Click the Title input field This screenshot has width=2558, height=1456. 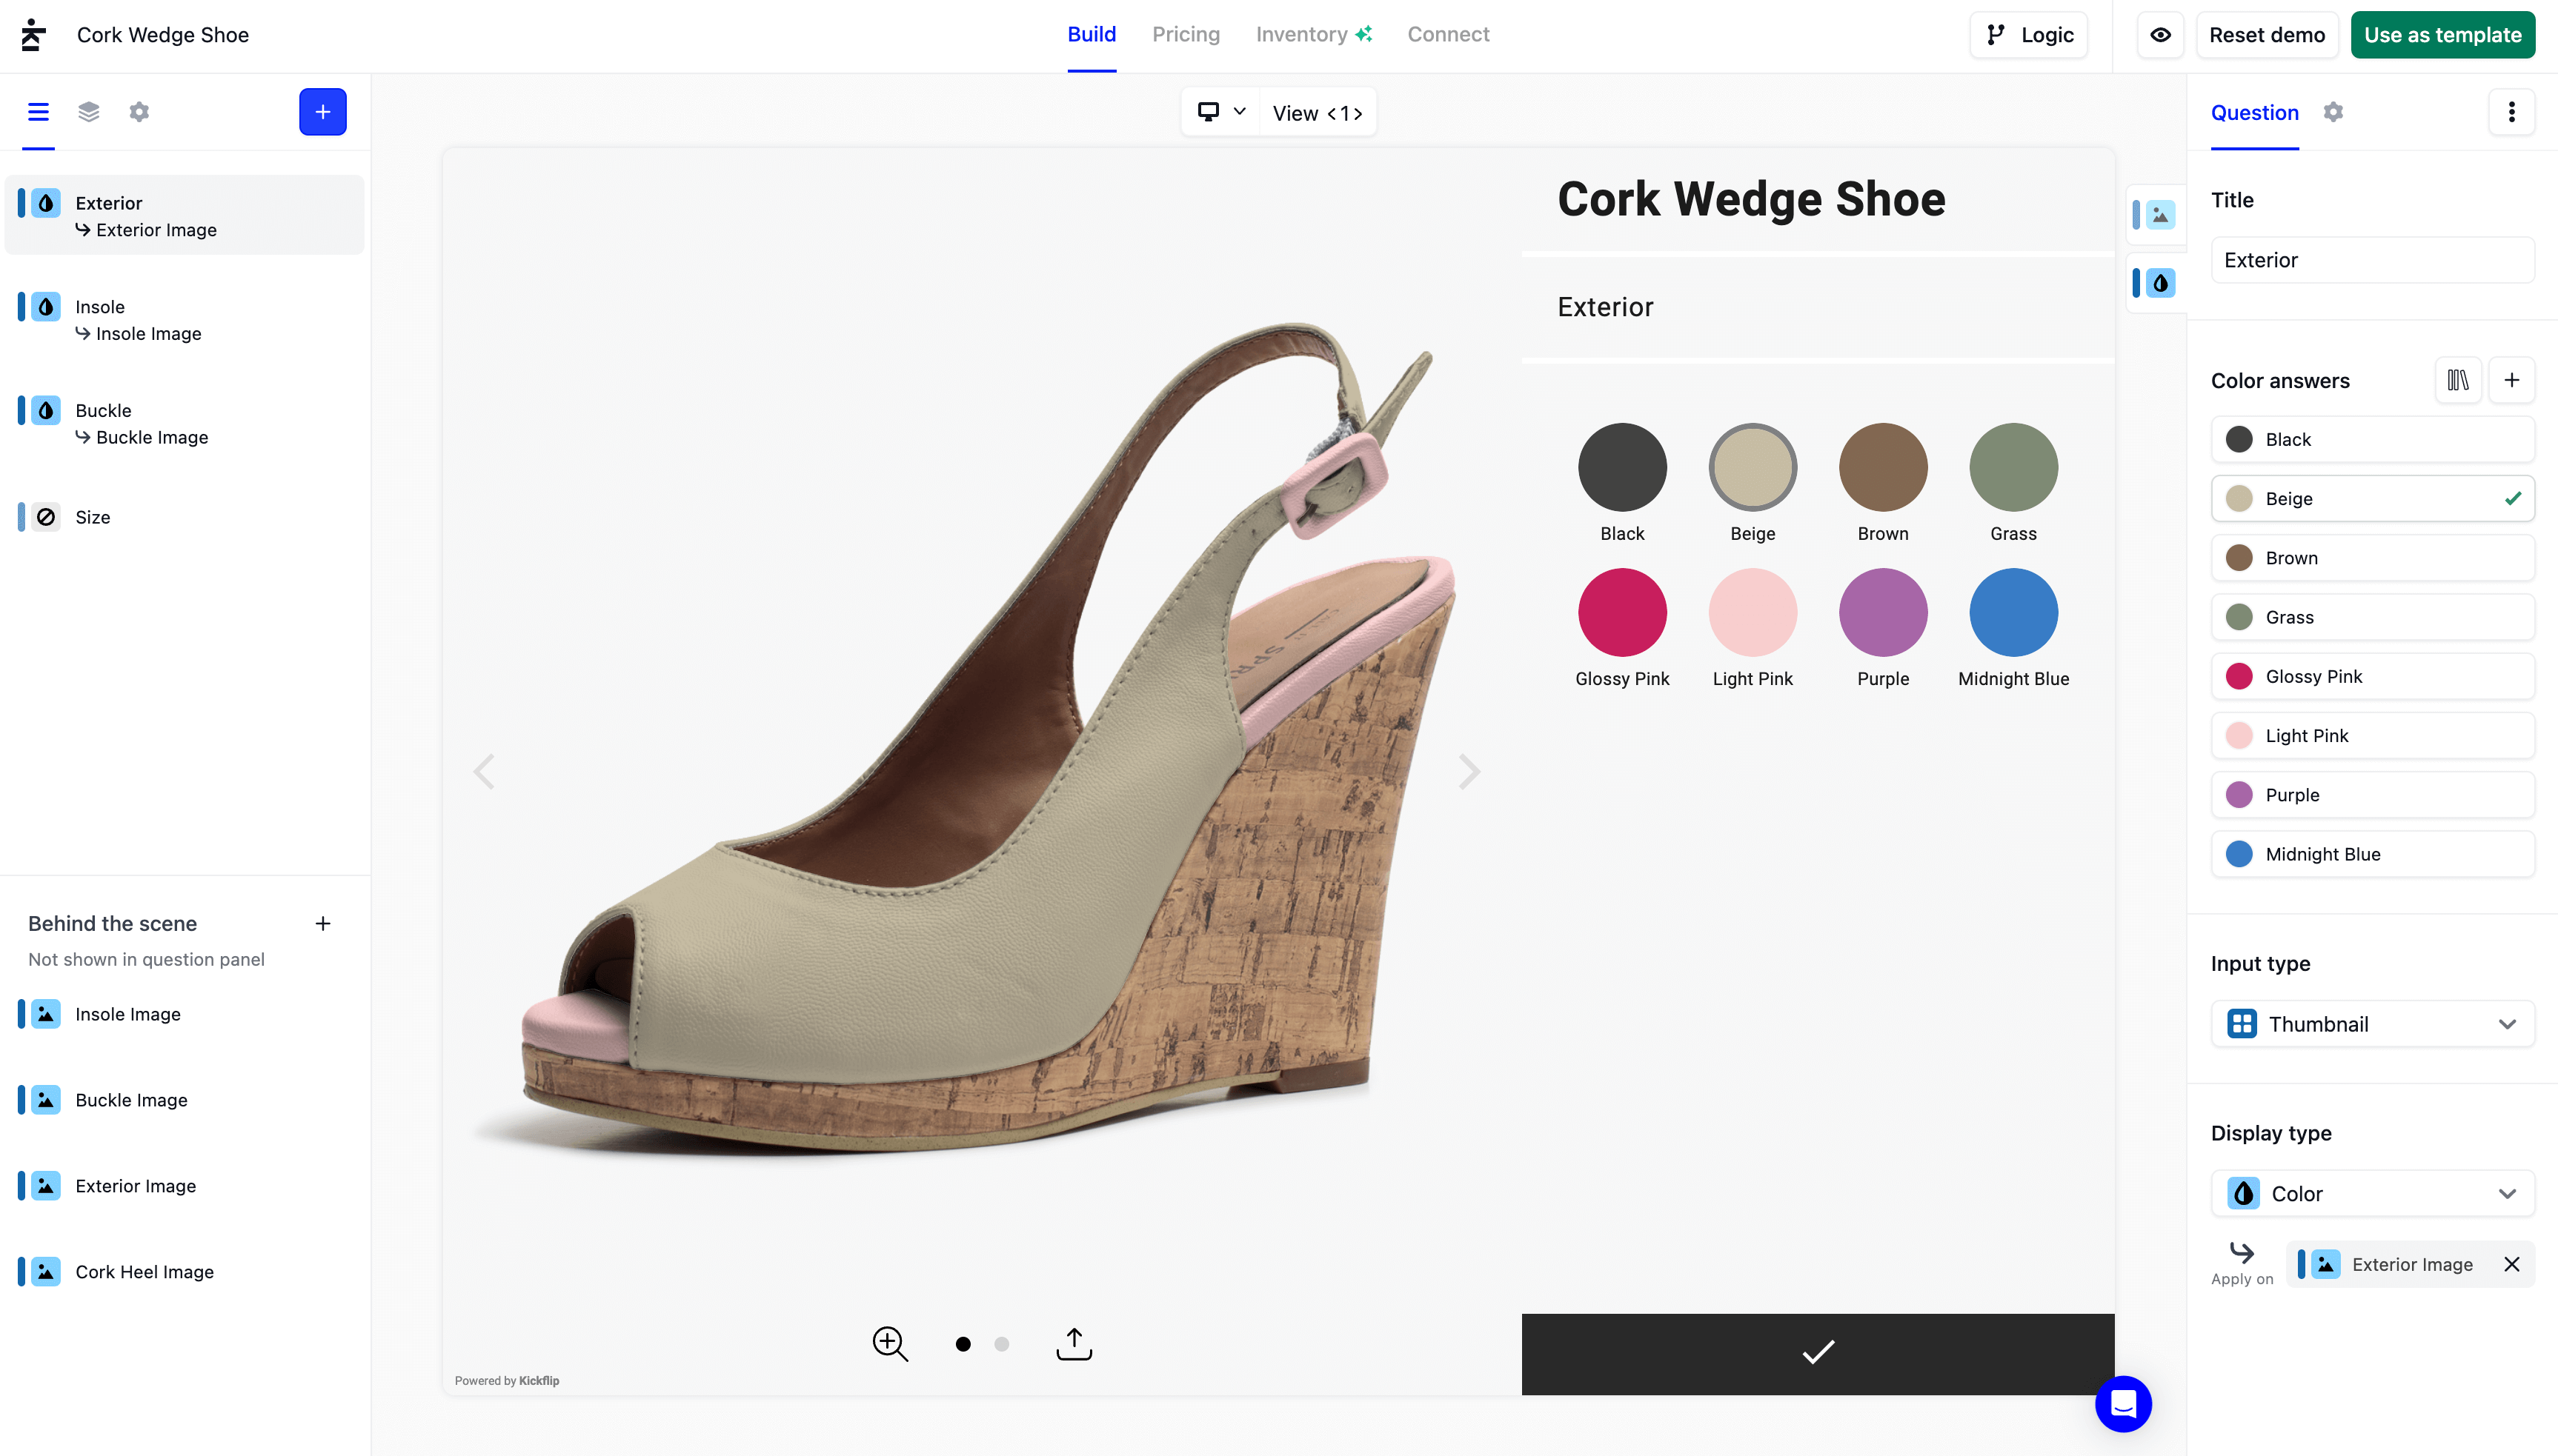point(2371,260)
